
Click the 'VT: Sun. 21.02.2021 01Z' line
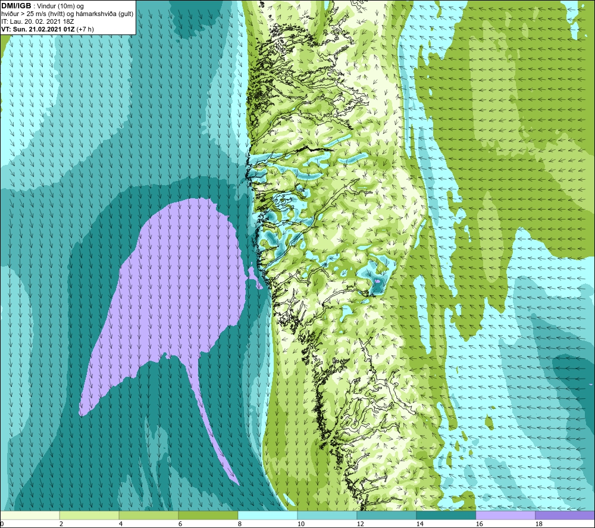coord(48,29)
